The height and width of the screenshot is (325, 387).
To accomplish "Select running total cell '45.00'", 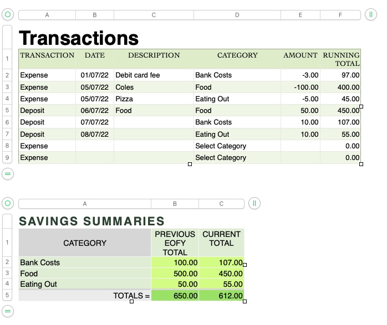I will pyautogui.click(x=340, y=99).
